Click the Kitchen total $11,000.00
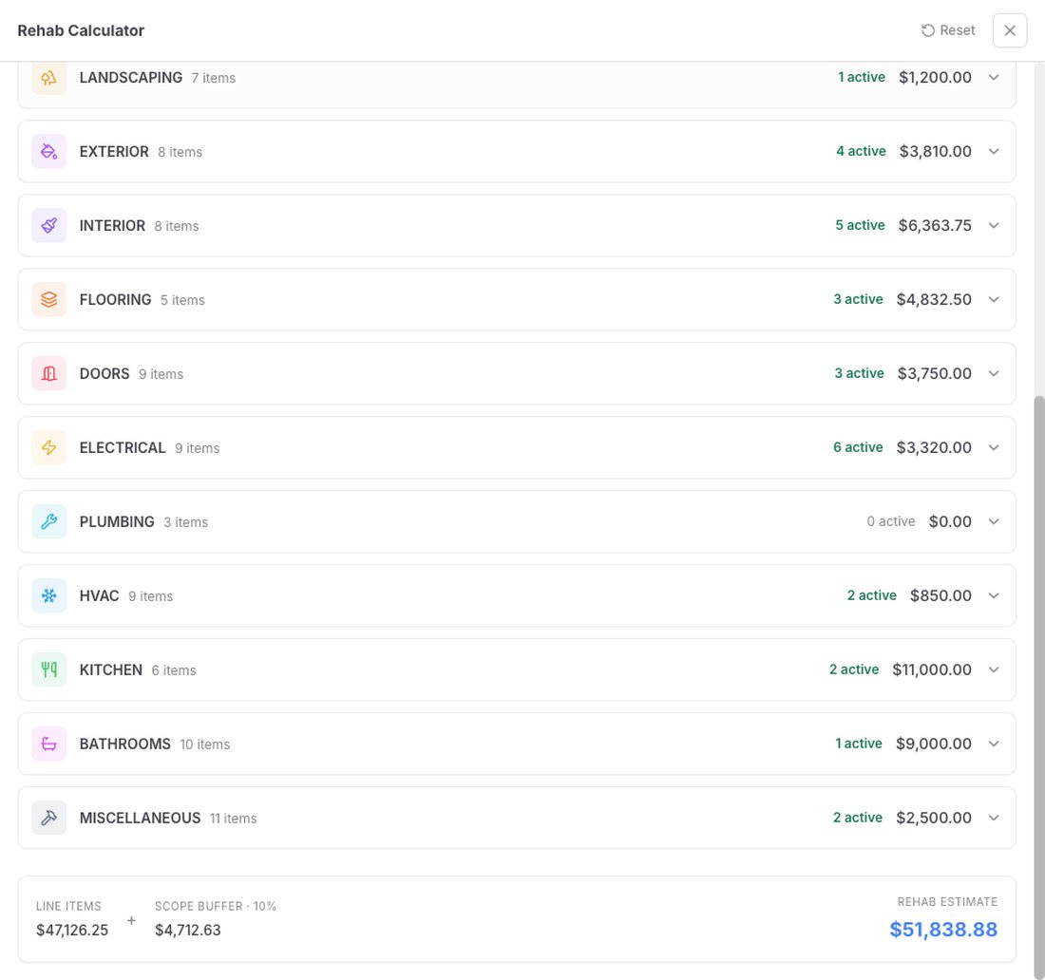The width and height of the screenshot is (1045, 980). click(932, 669)
